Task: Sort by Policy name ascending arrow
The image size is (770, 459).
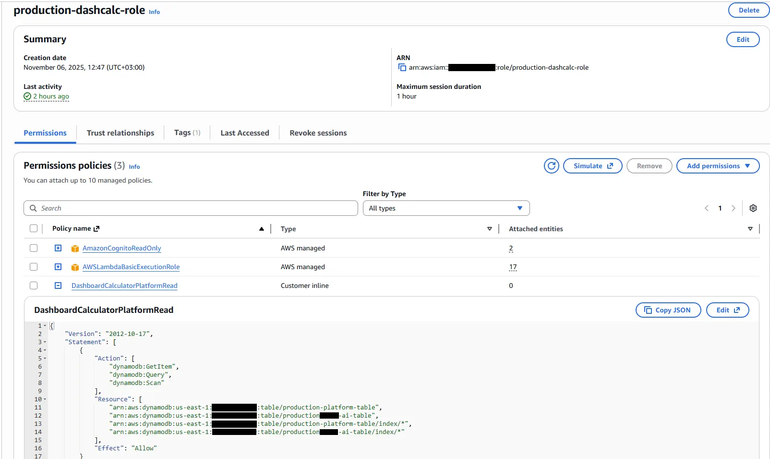Action: [262, 229]
